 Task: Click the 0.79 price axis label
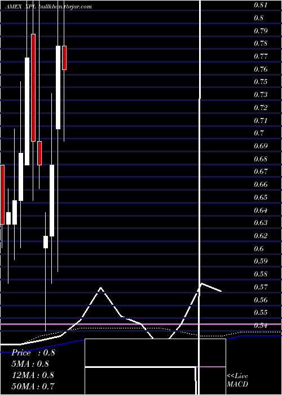261,30
